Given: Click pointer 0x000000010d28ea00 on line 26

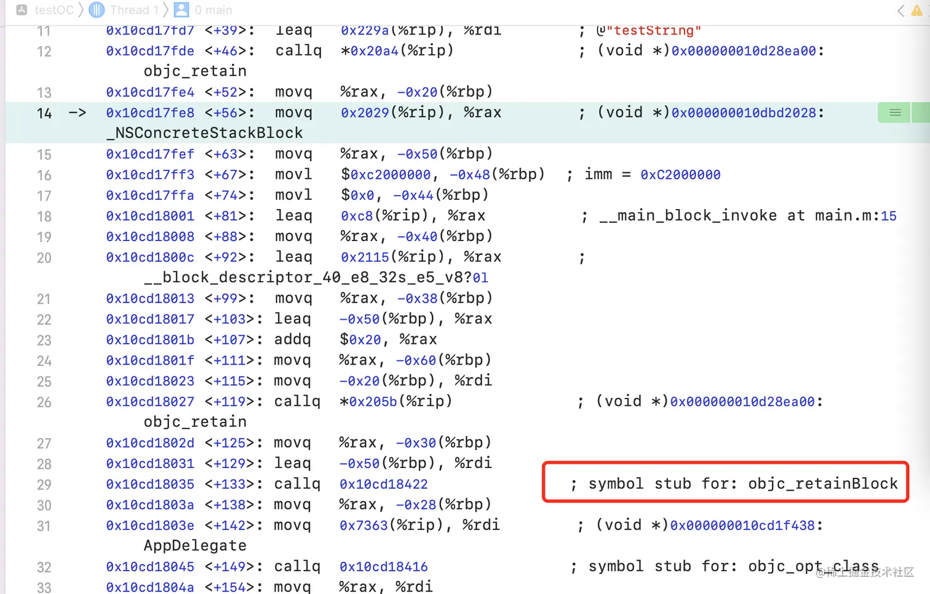Looking at the screenshot, I should point(742,402).
